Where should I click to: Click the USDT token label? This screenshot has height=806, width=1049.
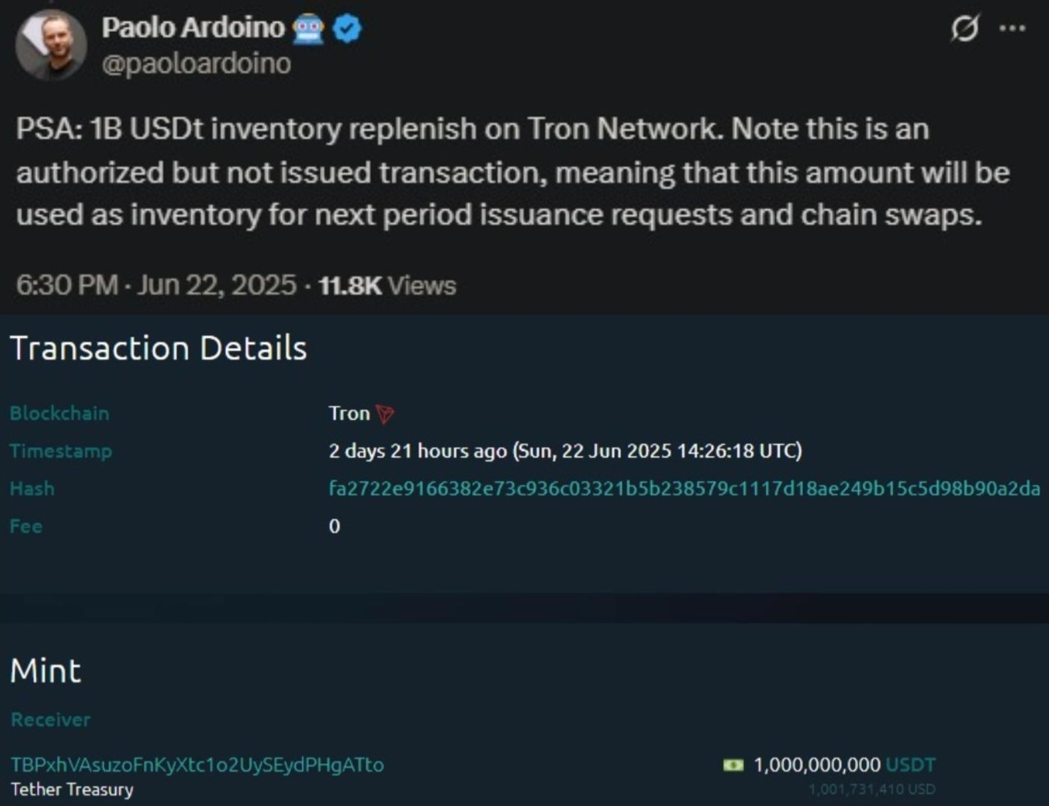click(910, 765)
